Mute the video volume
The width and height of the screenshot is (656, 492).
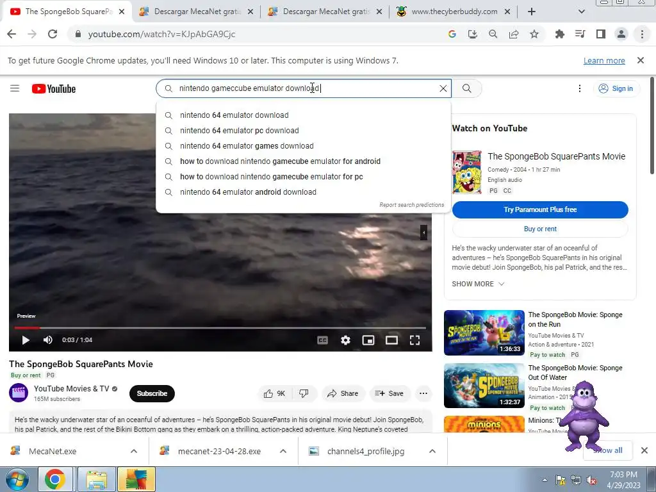47,340
